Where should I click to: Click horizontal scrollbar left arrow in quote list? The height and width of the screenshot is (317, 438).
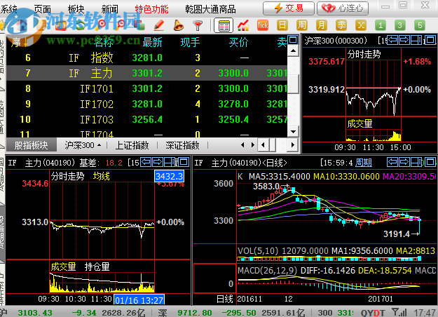pos(263,144)
